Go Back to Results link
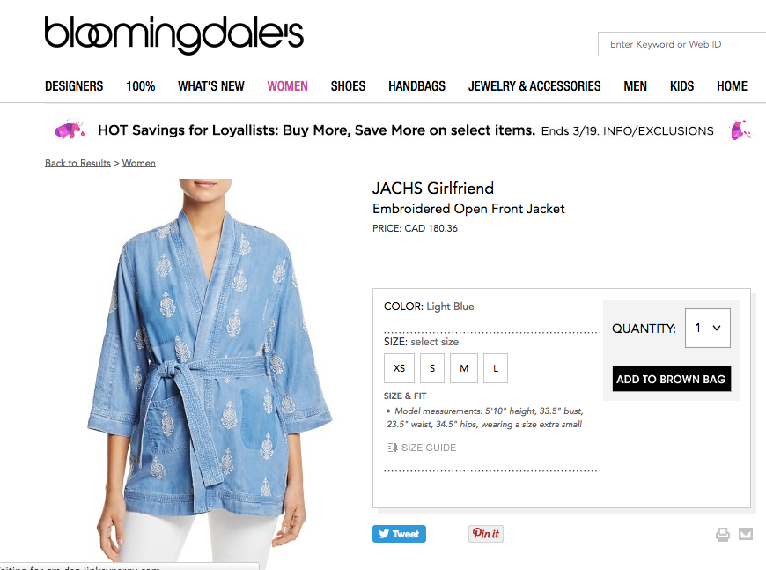The width and height of the screenshot is (766, 570). point(77,163)
